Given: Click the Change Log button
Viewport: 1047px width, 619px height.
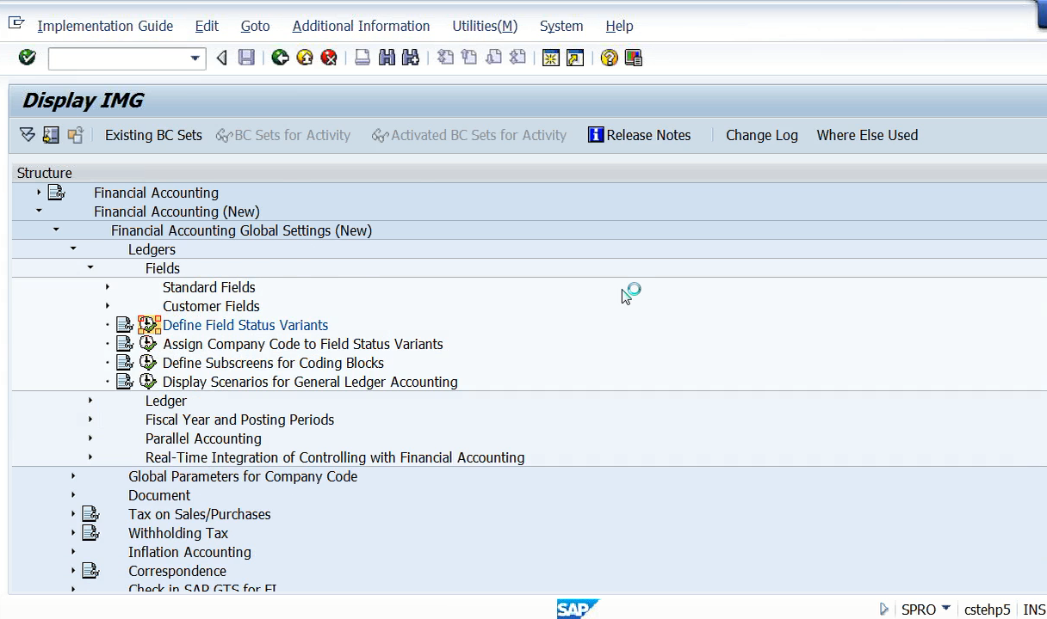Looking at the screenshot, I should [x=762, y=135].
